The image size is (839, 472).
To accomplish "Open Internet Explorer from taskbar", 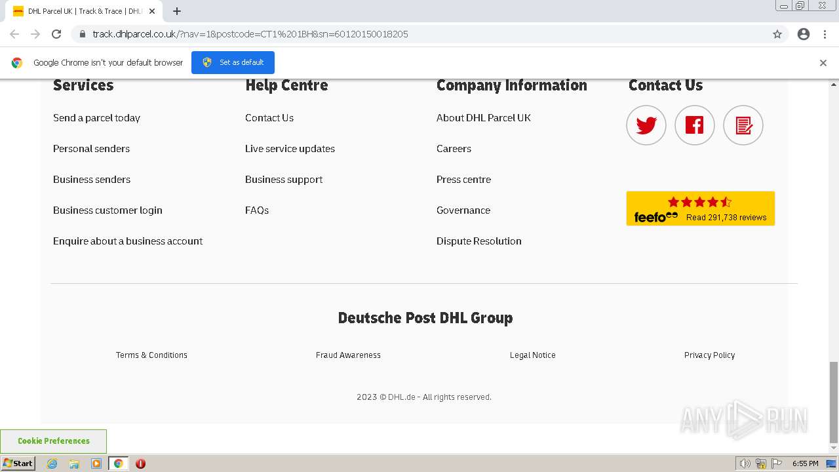I will click(52, 463).
